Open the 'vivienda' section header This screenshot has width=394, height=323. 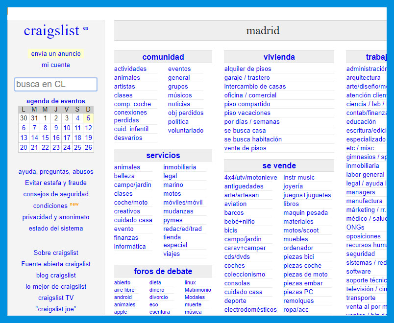[279, 57]
